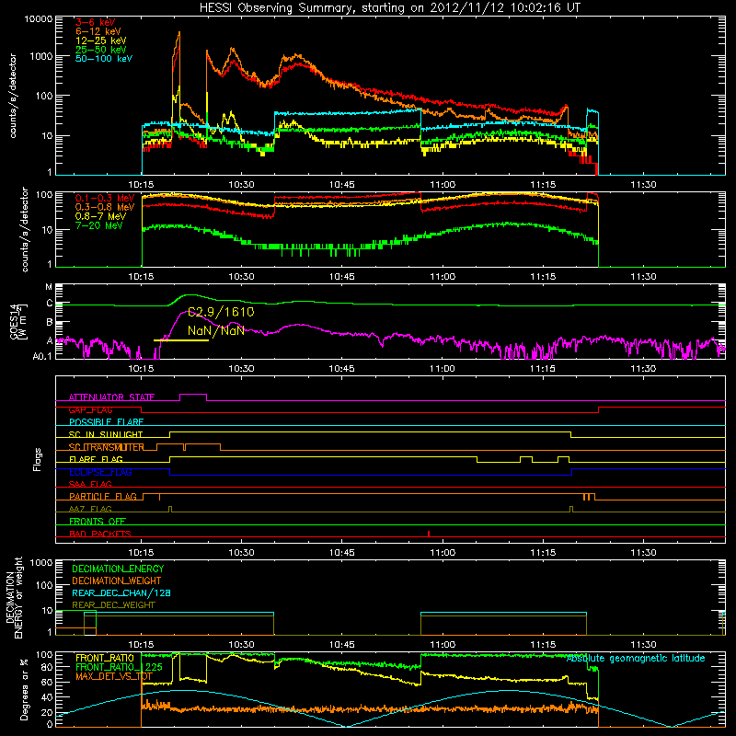Select the FRONTS_OFF flag label
736x736 pixels.
point(98,522)
